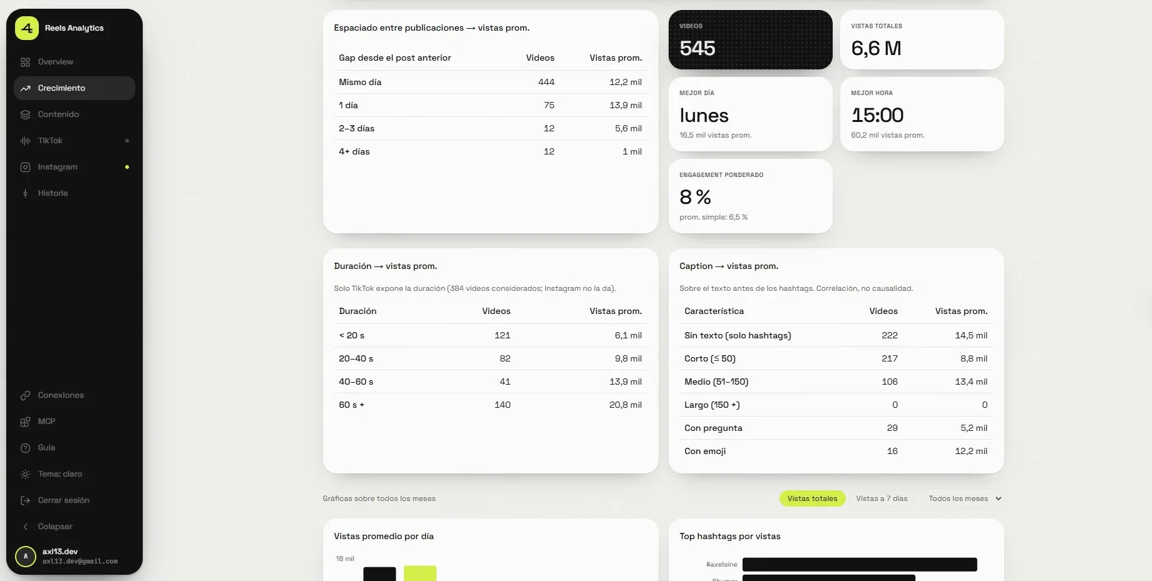Open the Todos los meses dropdown
The height and width of the screenshot is (581, 1152).
pos(965,498)
